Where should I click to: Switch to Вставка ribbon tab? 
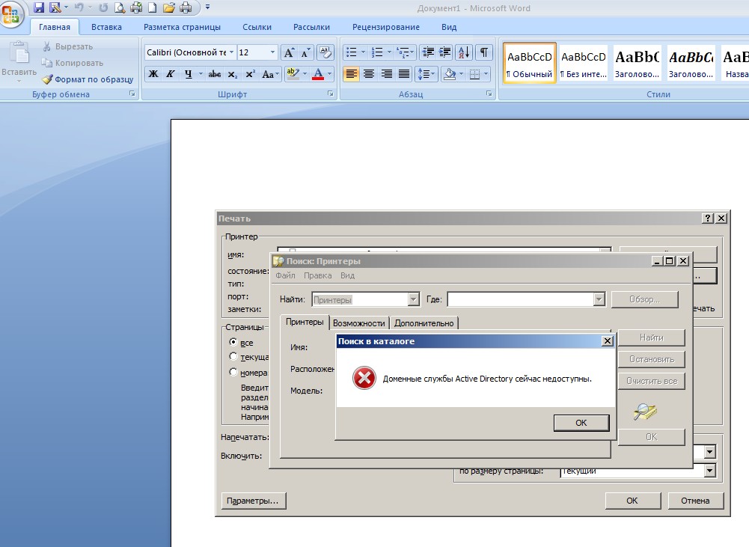tap(106, 27)
